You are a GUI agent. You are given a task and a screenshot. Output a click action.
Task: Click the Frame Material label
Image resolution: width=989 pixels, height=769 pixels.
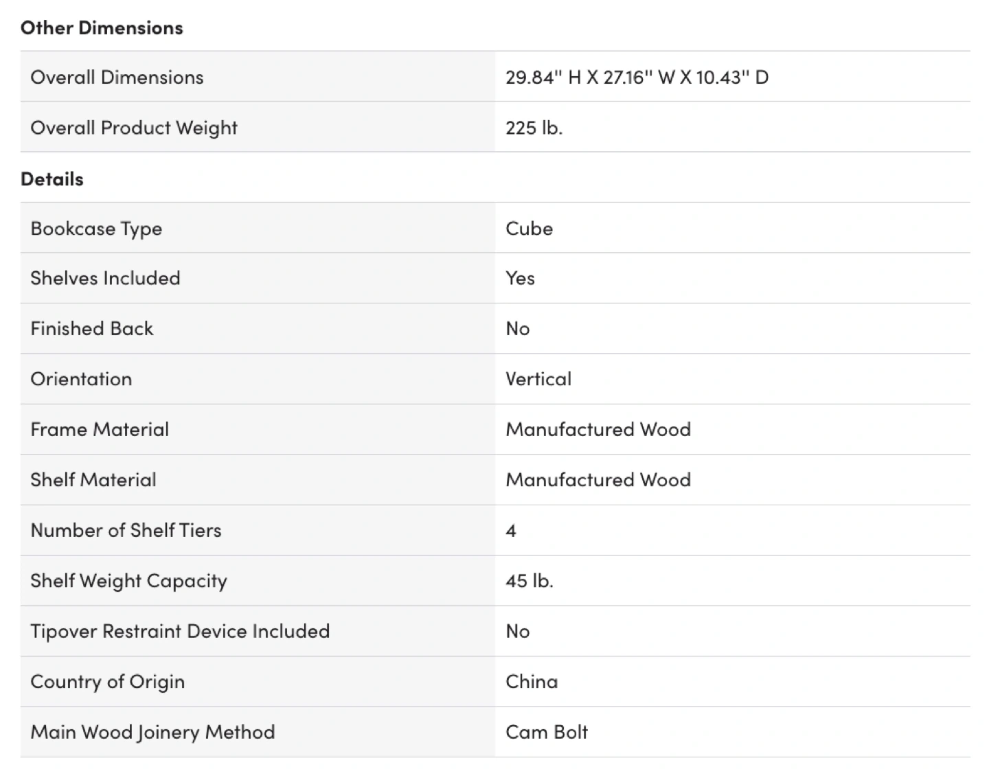coord(100,429)
